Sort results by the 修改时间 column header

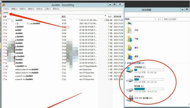pyautogui.click(x=118, y=17)
